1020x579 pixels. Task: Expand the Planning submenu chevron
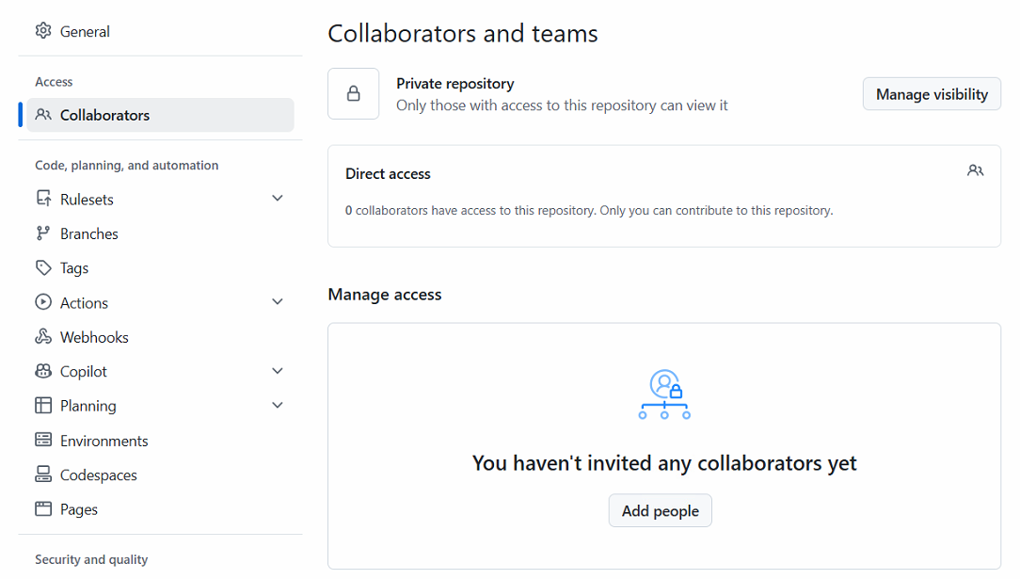[x=278, y=405]
